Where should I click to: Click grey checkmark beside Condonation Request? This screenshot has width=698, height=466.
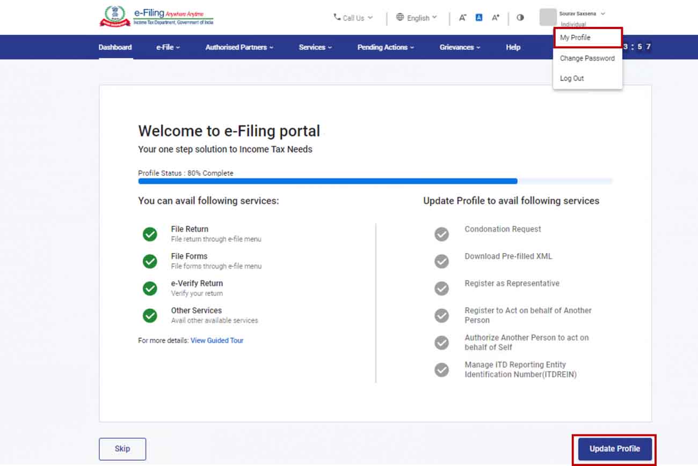click(441, 234)
